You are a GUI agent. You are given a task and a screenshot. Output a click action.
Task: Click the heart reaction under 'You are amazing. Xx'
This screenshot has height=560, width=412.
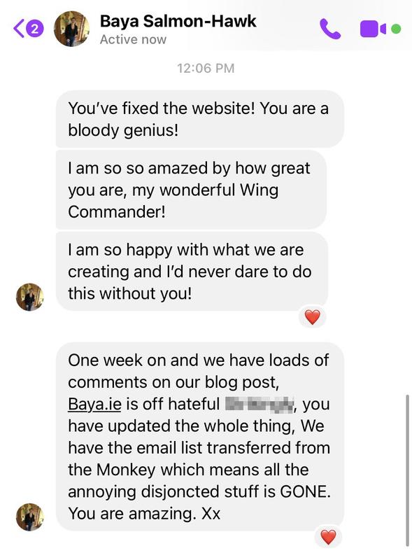coord(328,537)
